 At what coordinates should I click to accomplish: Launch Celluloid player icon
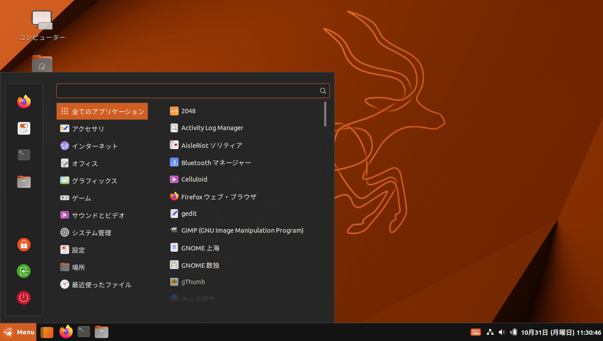click(174, 179)
